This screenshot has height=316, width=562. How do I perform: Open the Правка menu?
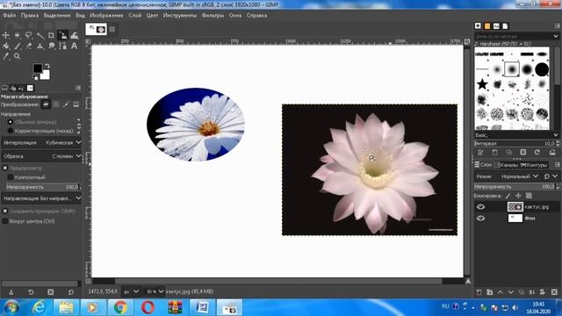pyautogui.click(x=30, y=16)
